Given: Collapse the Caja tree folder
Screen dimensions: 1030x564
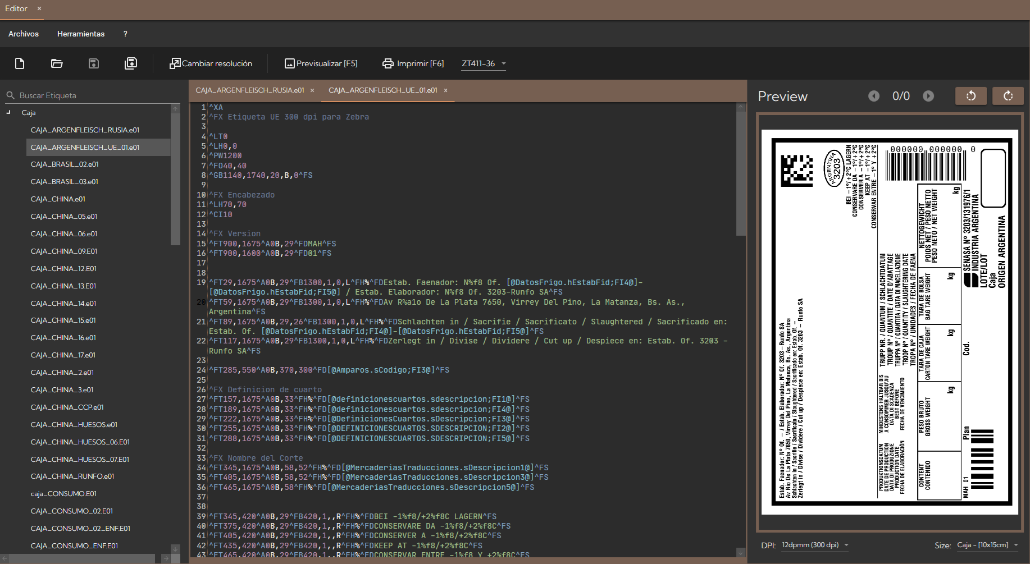Looking at the screenshot, I should [8, 112].
